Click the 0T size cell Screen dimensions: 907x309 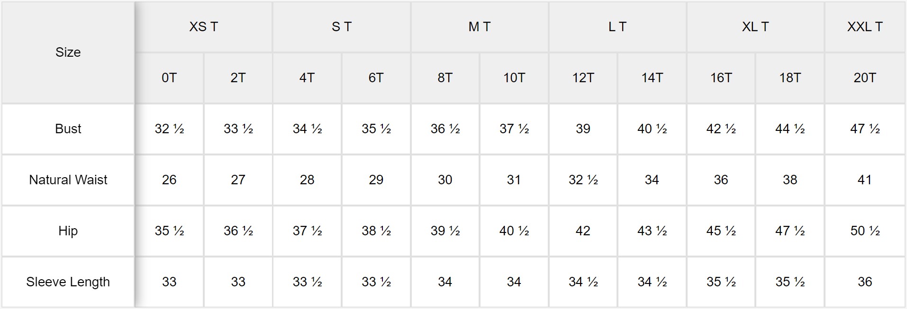(x=169, y=78)
